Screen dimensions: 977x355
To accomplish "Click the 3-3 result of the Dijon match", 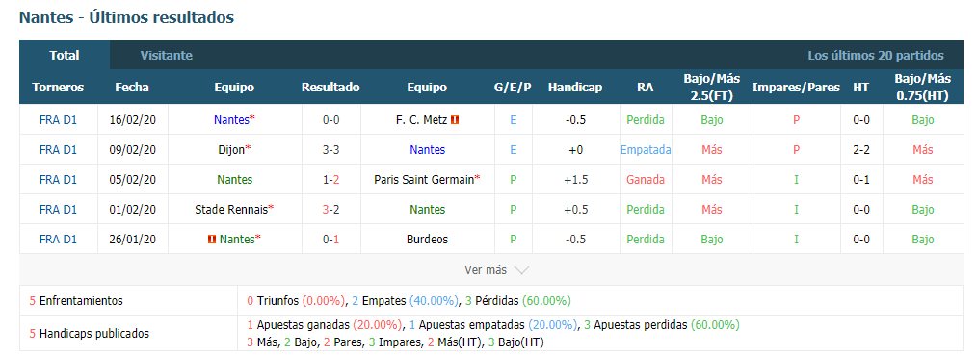I will point(330,150).
